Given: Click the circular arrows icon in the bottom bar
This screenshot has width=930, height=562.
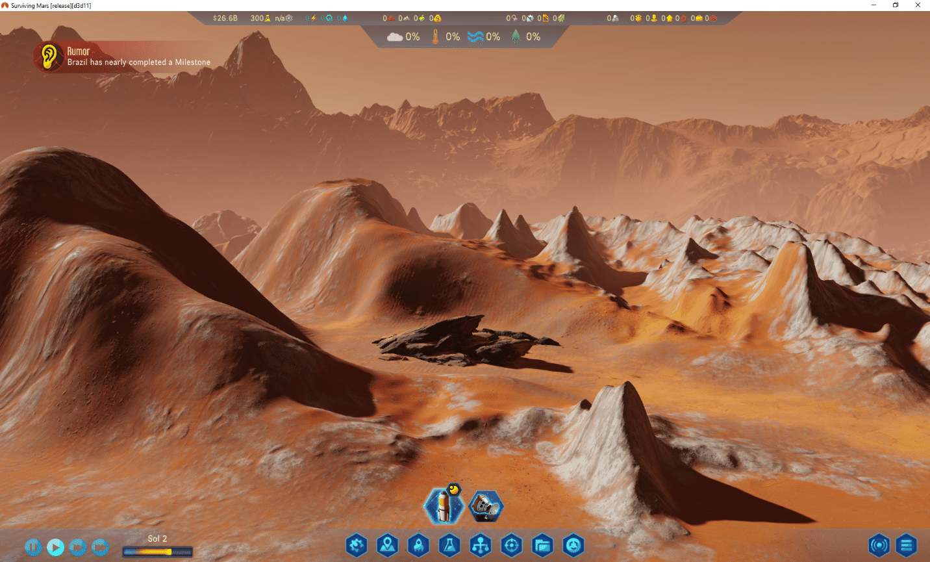Looking at the screenshot, I should pyautogui.click(x=573, y=545).
